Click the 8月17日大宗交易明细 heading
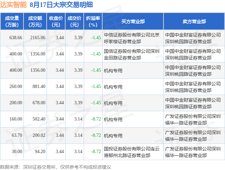This screenshot has height=170, width=225. click(x=61, y=5)
